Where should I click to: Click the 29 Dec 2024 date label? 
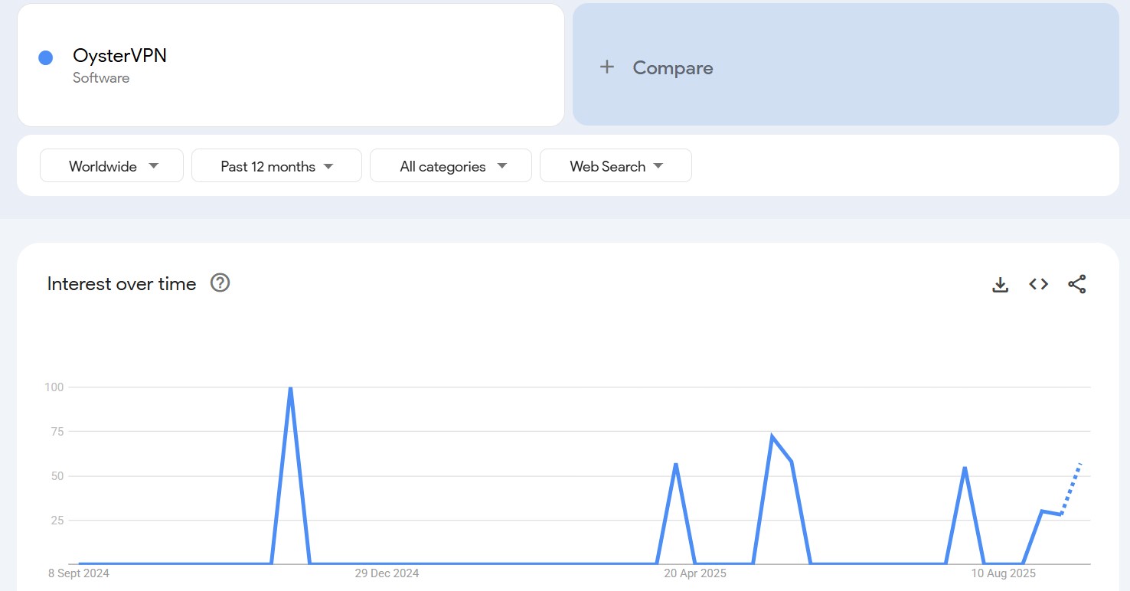(x=387, y=573)
